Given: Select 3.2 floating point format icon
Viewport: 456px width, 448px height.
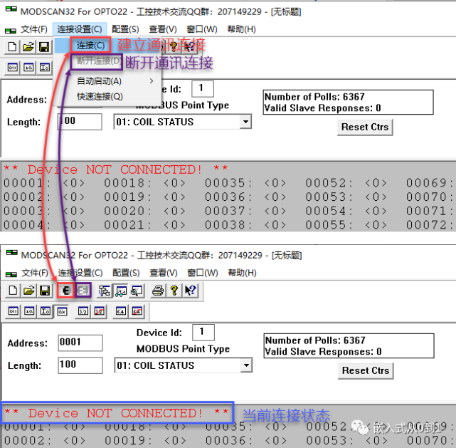Looking at the screenshot, I should click(x=83, y=311).
